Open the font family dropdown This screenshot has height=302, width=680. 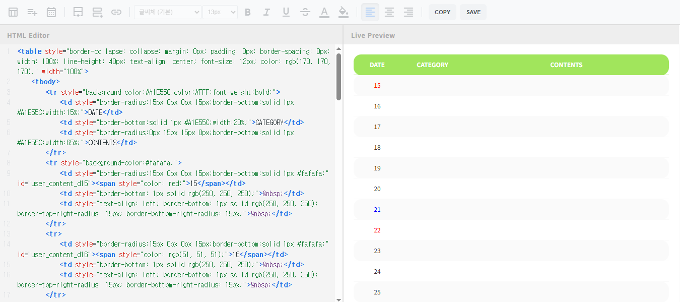tap(167, 12)
